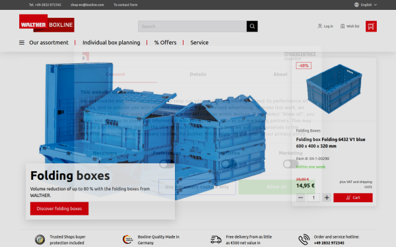Click the hamburger menu icon
The height and width of the screenshot is (247, 396).
point(22,43)
